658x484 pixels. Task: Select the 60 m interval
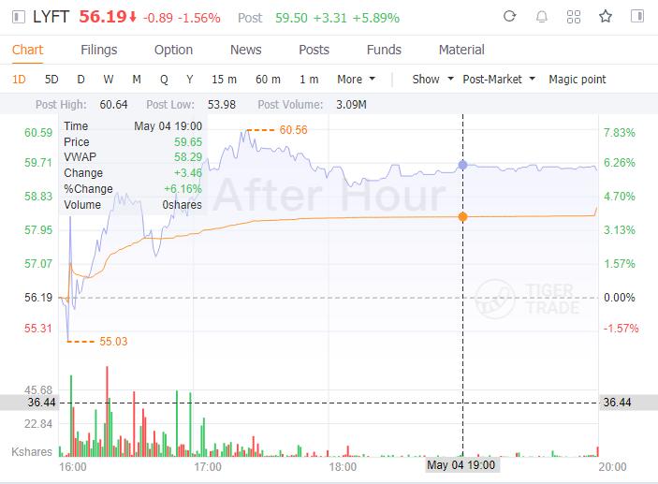268,80
